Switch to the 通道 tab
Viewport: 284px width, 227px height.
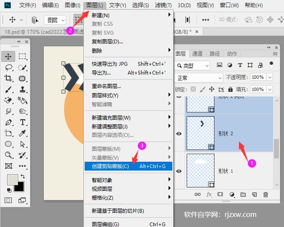pyautogui.click(x=197, y=54)
